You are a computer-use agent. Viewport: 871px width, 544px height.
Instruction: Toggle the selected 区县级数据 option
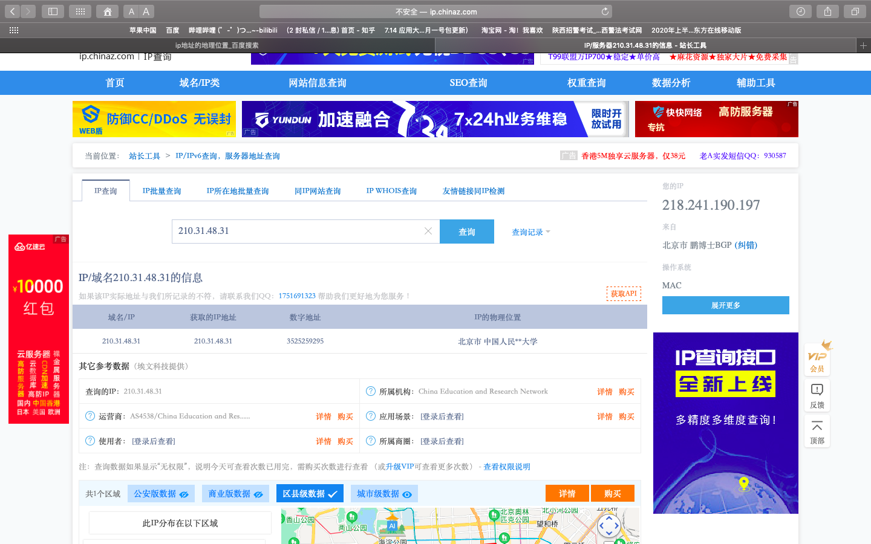point(310,494)
